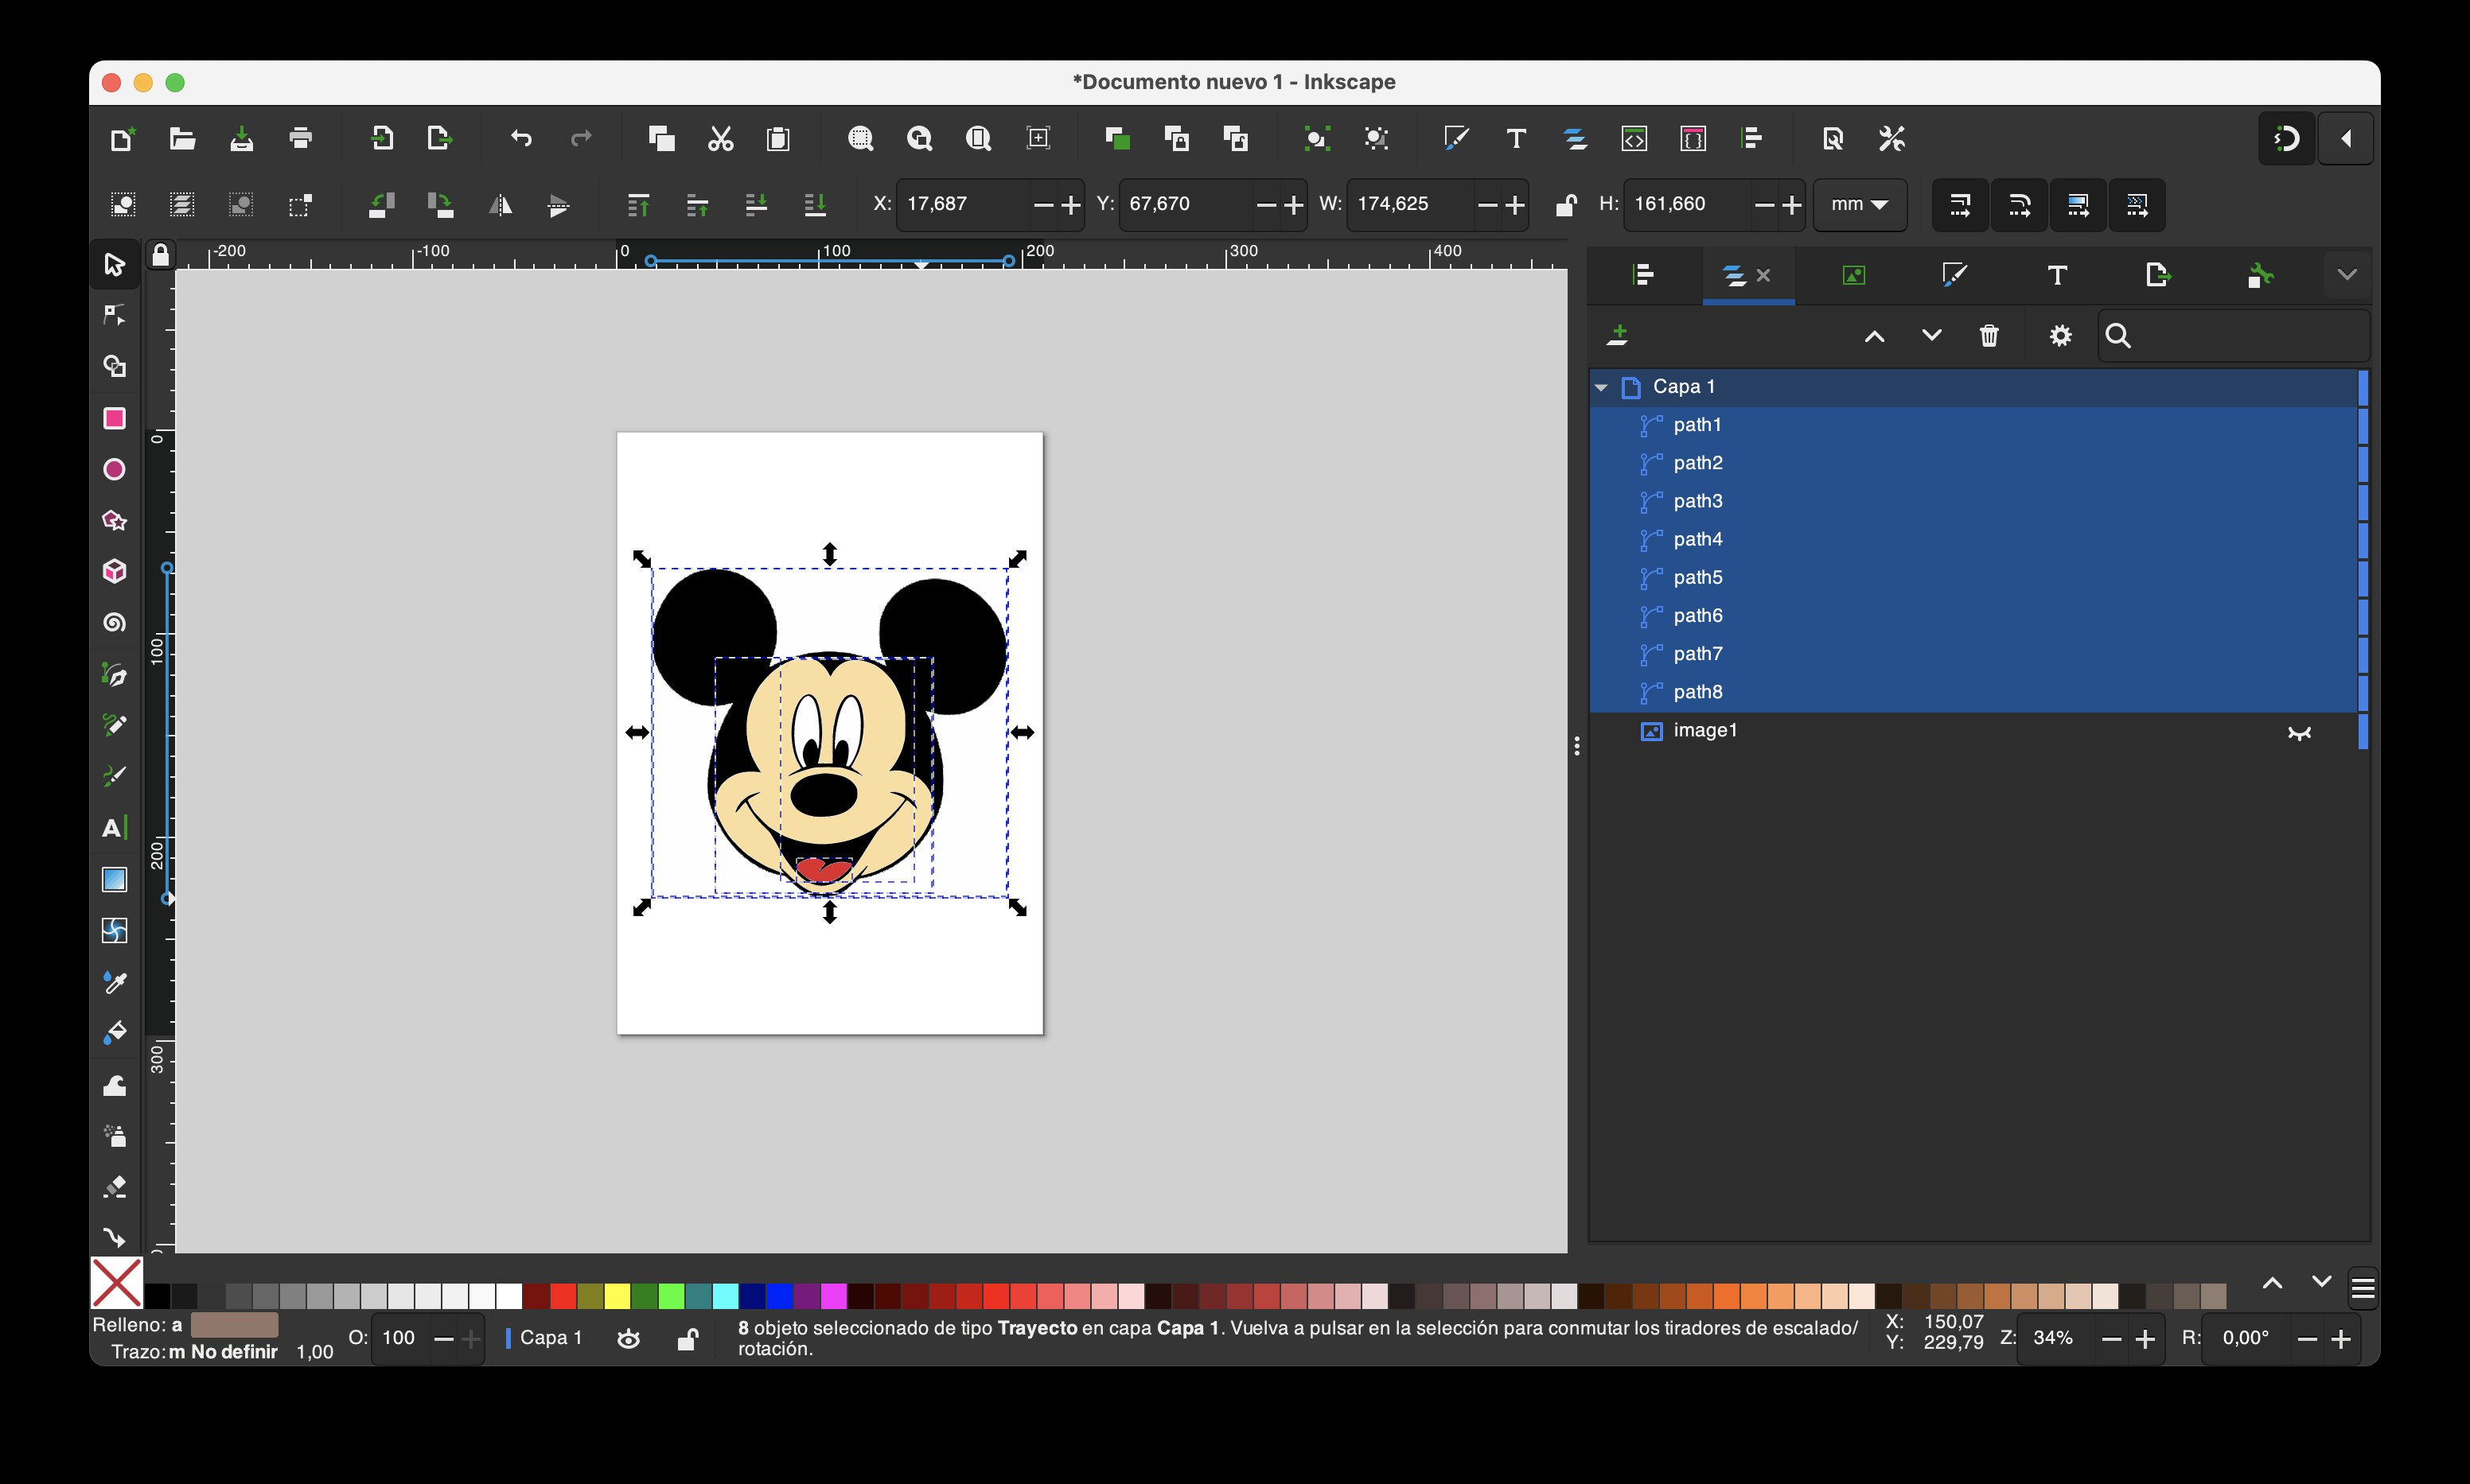Select the Star and polygon tool

(114, 520)
